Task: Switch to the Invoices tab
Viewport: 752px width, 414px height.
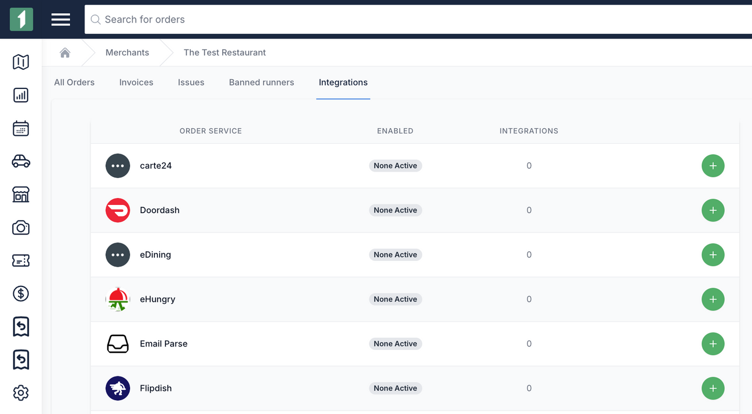Action: 136,83
